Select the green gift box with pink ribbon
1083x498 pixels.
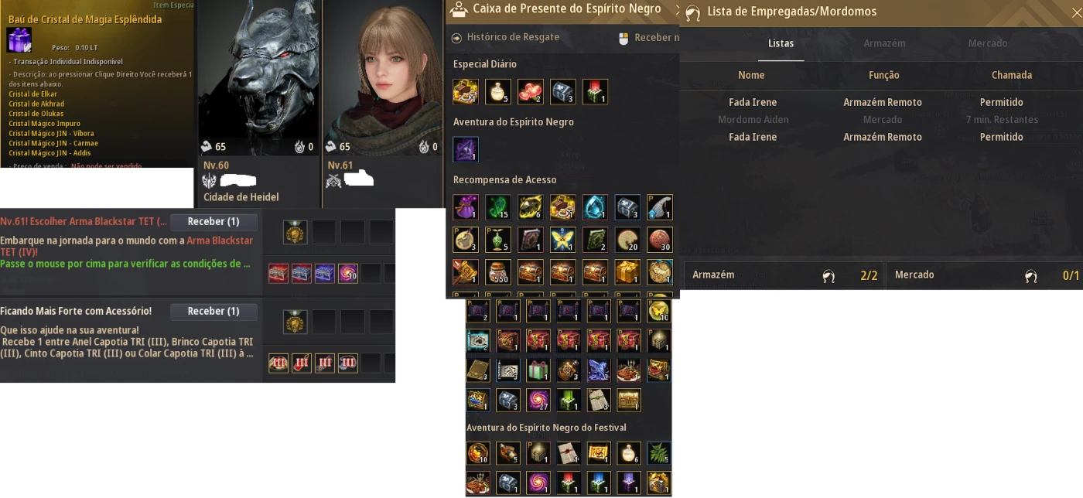[538, 370]
